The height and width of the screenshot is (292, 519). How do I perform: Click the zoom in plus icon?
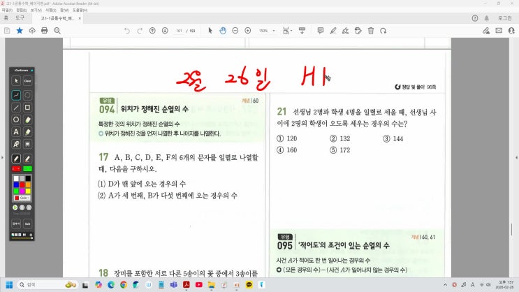247,31
